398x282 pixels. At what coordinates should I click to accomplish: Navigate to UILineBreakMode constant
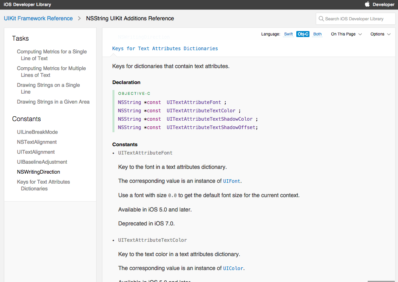(37, 132)
